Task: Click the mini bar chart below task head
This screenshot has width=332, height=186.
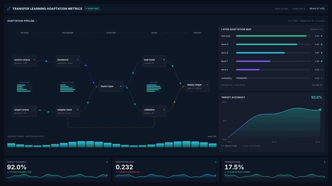Action: [x=154, y=88]
